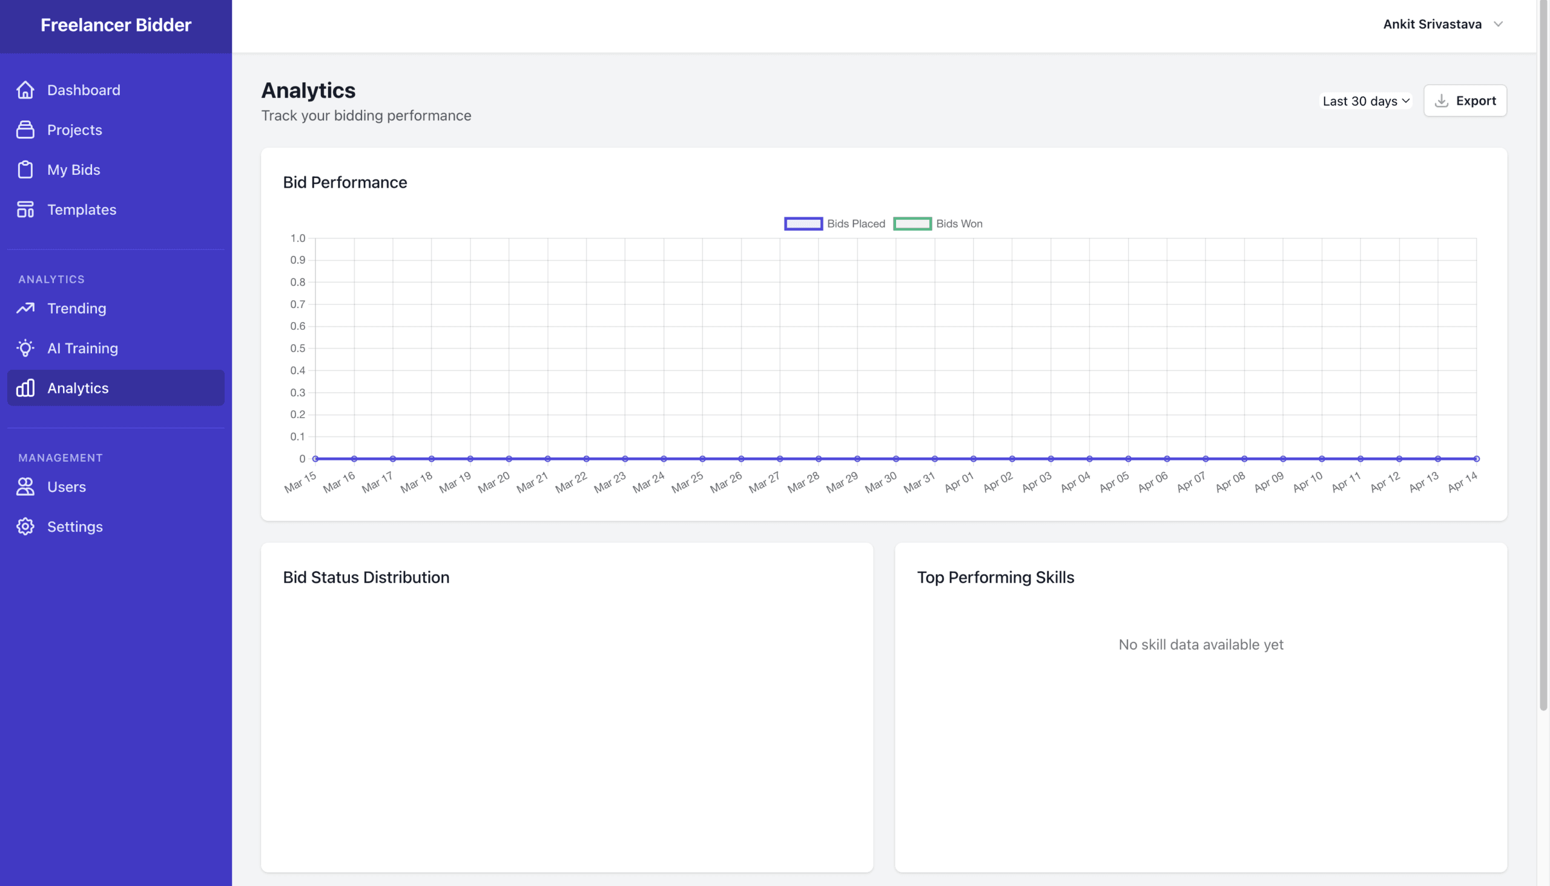Open the Last 30 days dropdown

click(x=1365, y=101)
